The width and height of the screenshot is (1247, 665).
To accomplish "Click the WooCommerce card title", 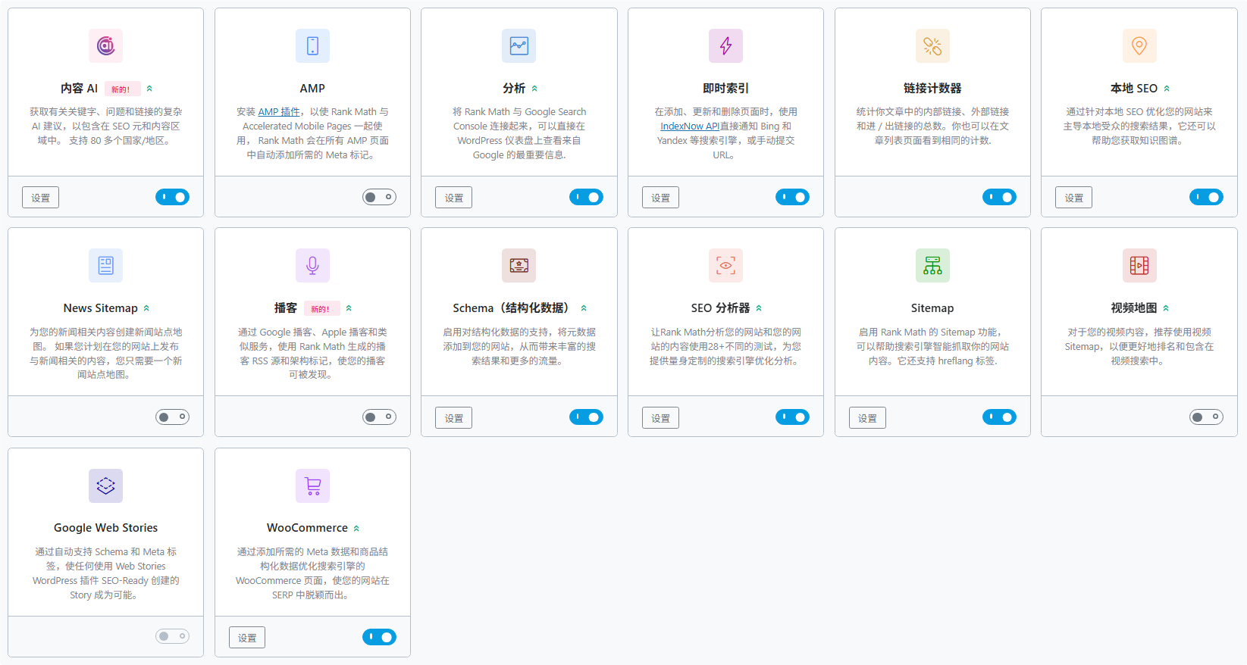I will [x=307, y=528].
